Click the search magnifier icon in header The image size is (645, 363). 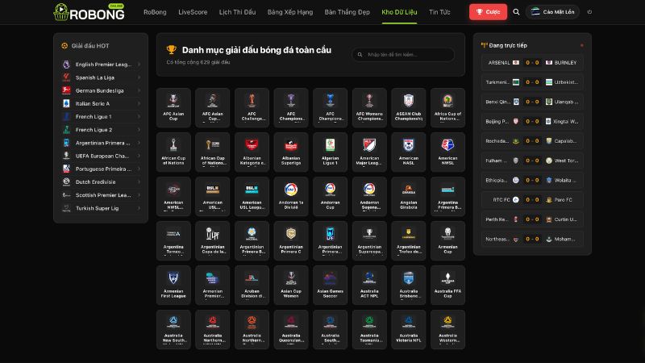coord(516,12)
